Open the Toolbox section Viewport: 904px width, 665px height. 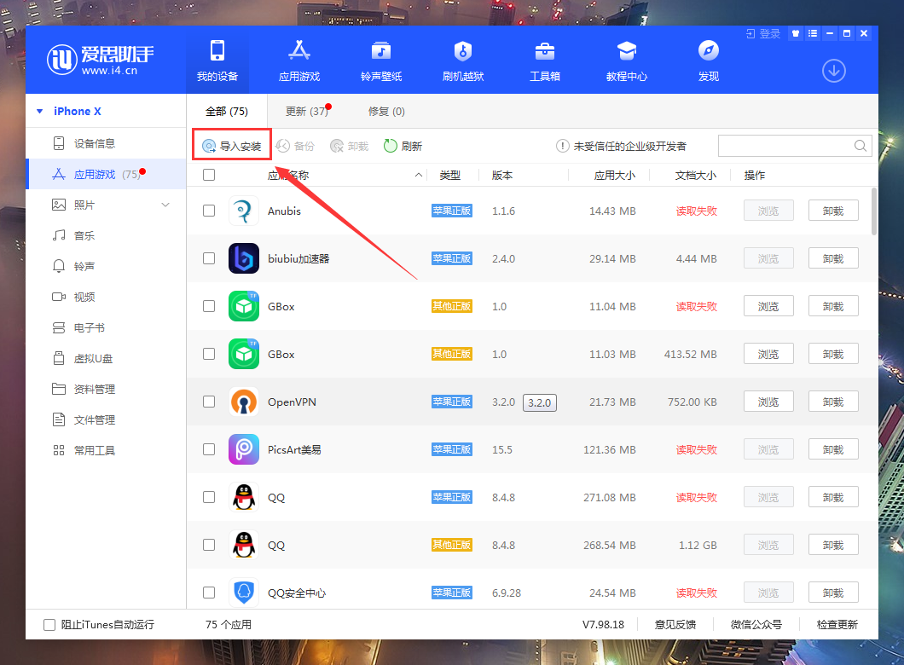[x=545, y=61]
